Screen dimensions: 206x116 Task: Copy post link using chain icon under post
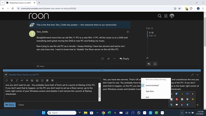click(x=108, y=59)
